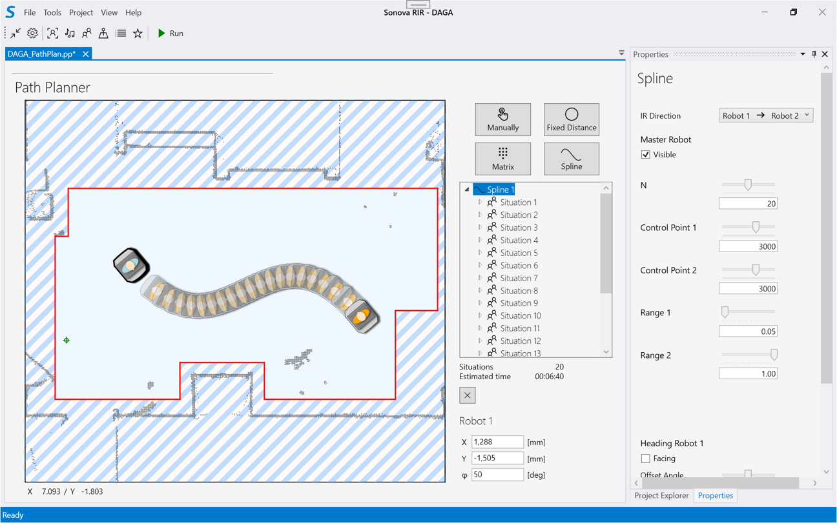The width and height of the screenshot is (837, 523).
Task: Click the star icon in toolbar
Action: (138, 34)
